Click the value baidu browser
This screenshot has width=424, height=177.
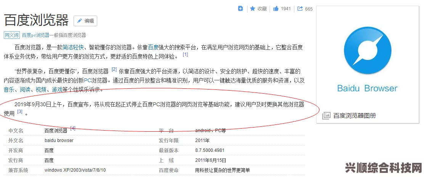59,140
